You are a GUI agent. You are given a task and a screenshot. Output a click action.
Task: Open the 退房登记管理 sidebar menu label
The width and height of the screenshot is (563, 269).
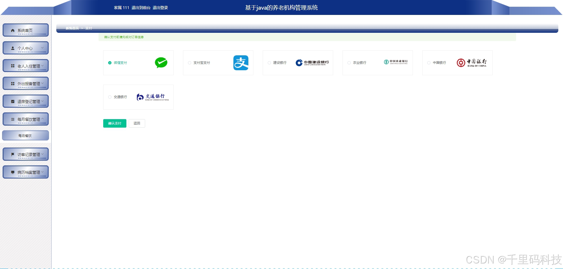(x=29, y=102)
